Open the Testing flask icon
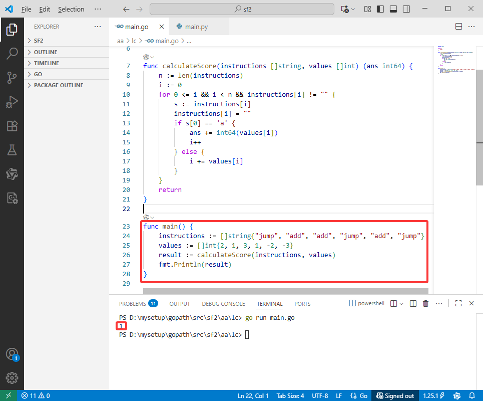 point(12,150)
